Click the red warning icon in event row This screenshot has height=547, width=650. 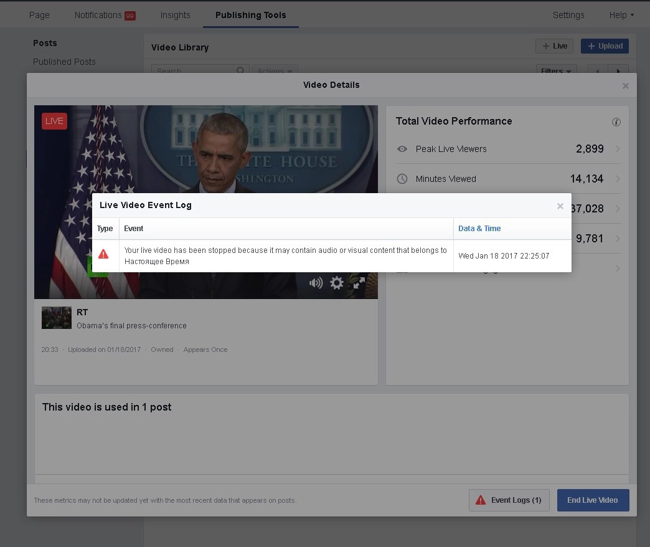pyautogui.click(x=103, y=254)
